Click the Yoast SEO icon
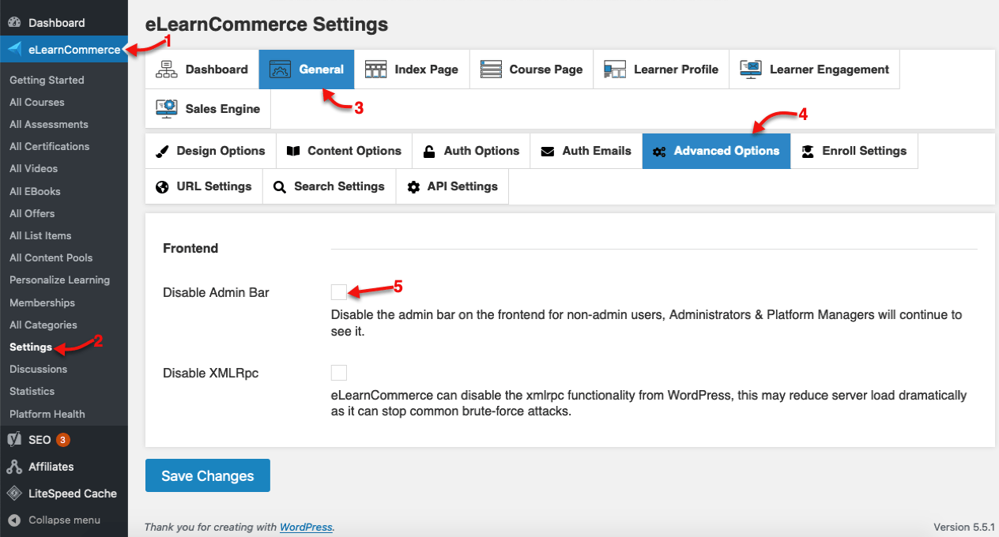Viewport: 999px width, 537px height. (14, 440)
